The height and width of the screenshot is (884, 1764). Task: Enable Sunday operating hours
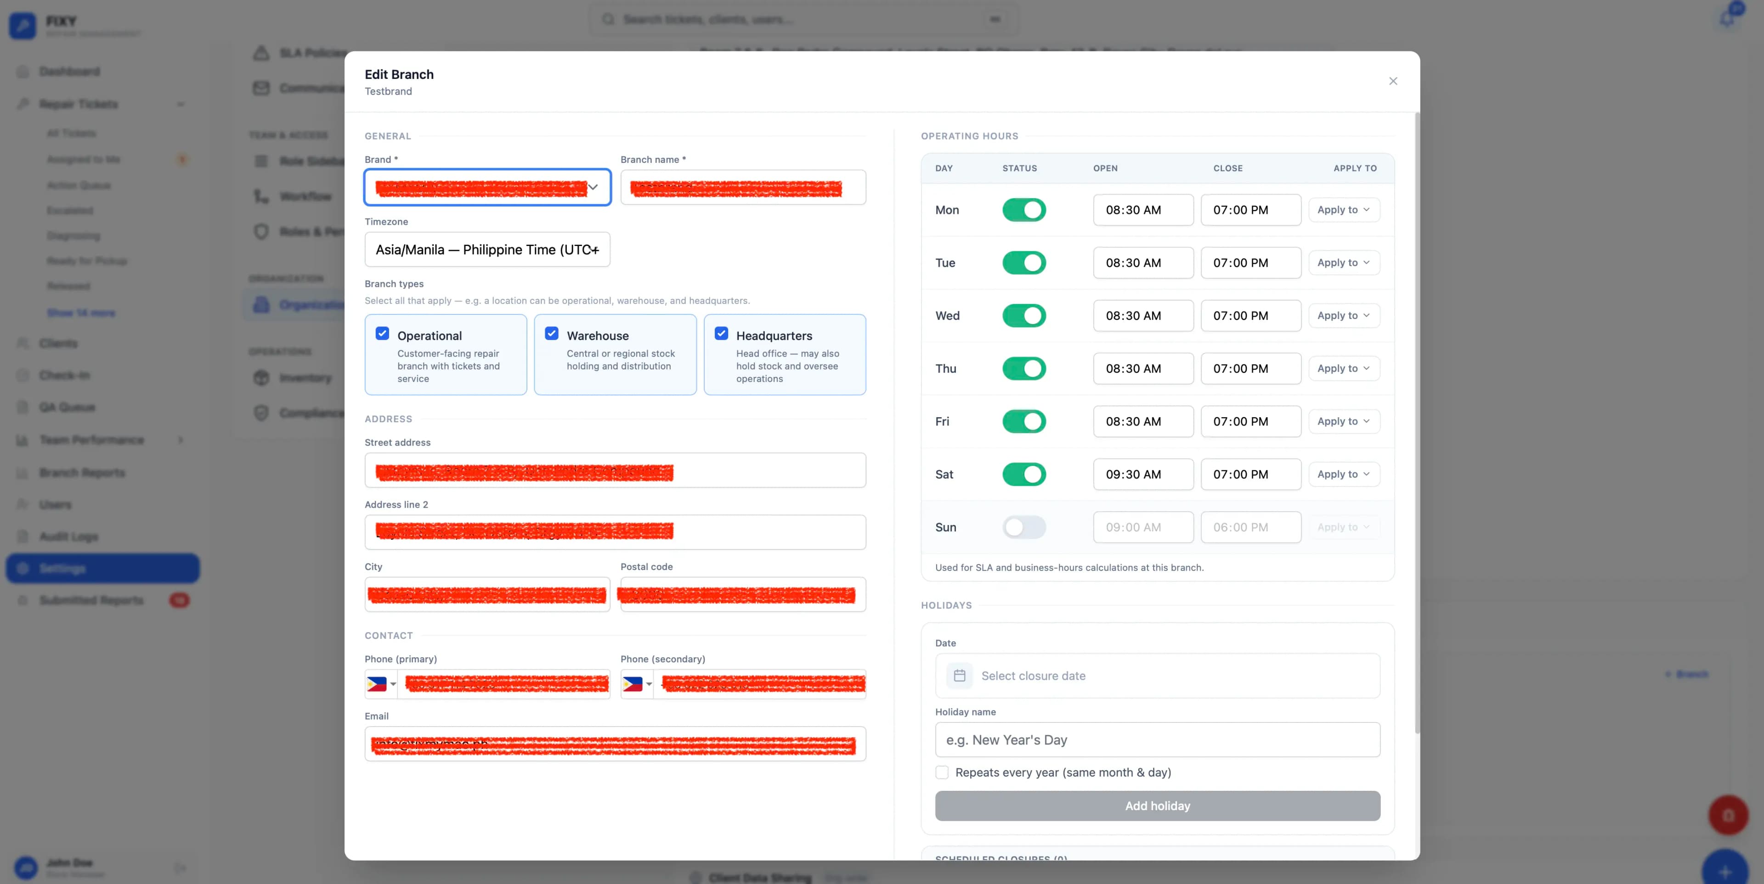[1024, 527]
